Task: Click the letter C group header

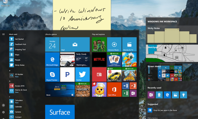Action: coord(10,96)
